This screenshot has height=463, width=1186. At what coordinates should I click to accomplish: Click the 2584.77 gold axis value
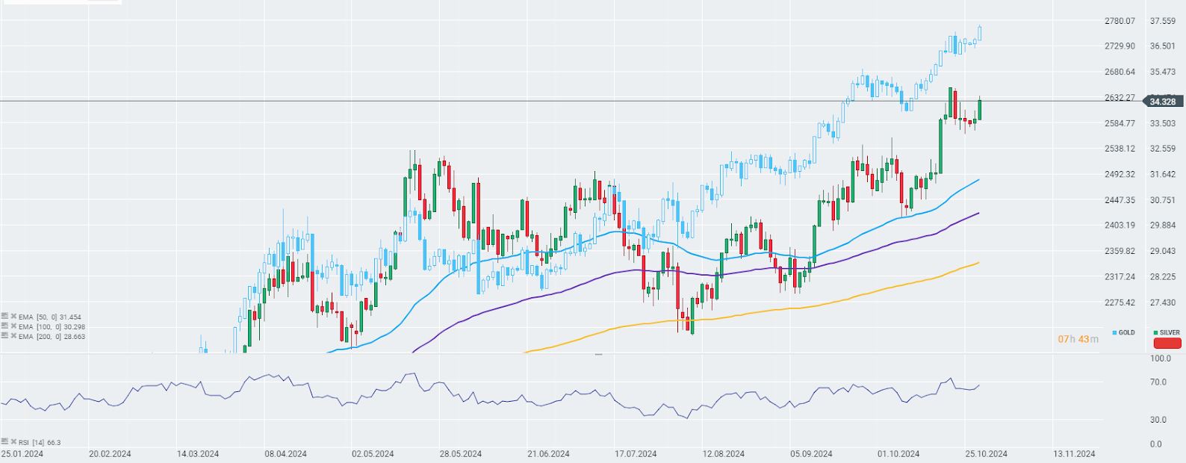1120,123
